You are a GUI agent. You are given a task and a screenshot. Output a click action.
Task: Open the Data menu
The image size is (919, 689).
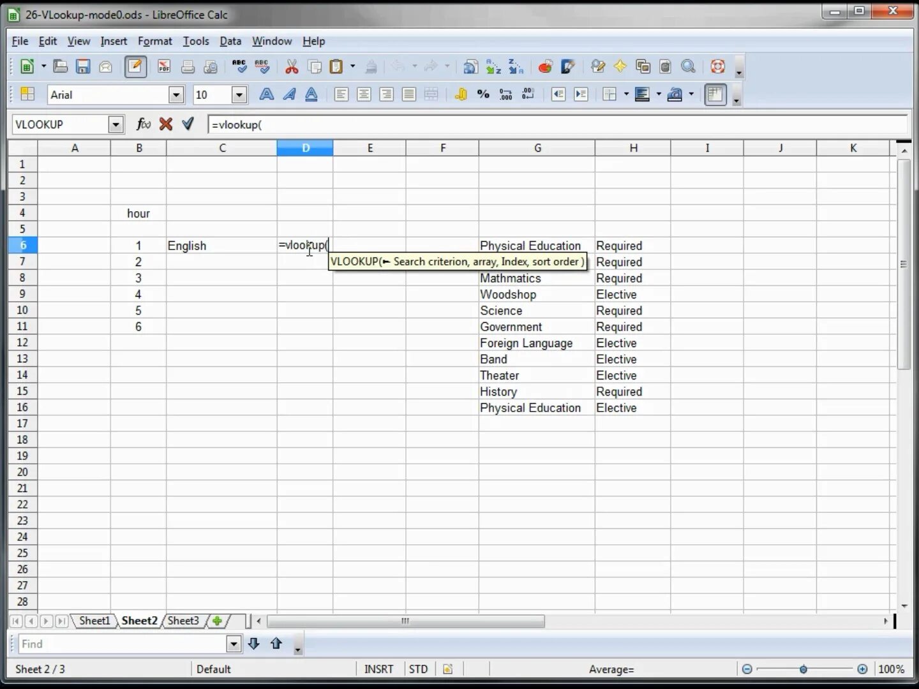coord(230,41)
